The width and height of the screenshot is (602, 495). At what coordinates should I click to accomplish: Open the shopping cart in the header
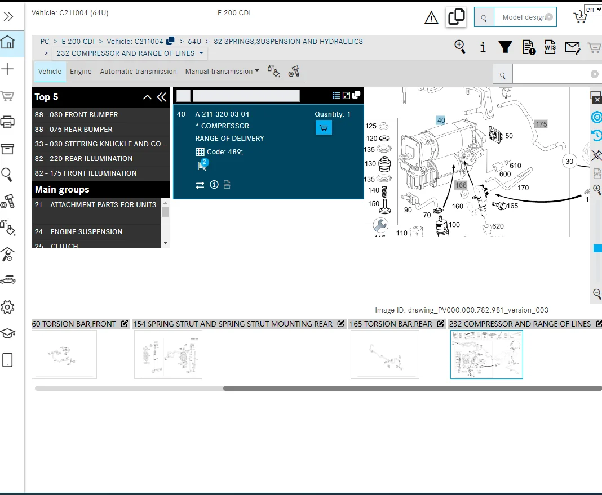[579, 17]
